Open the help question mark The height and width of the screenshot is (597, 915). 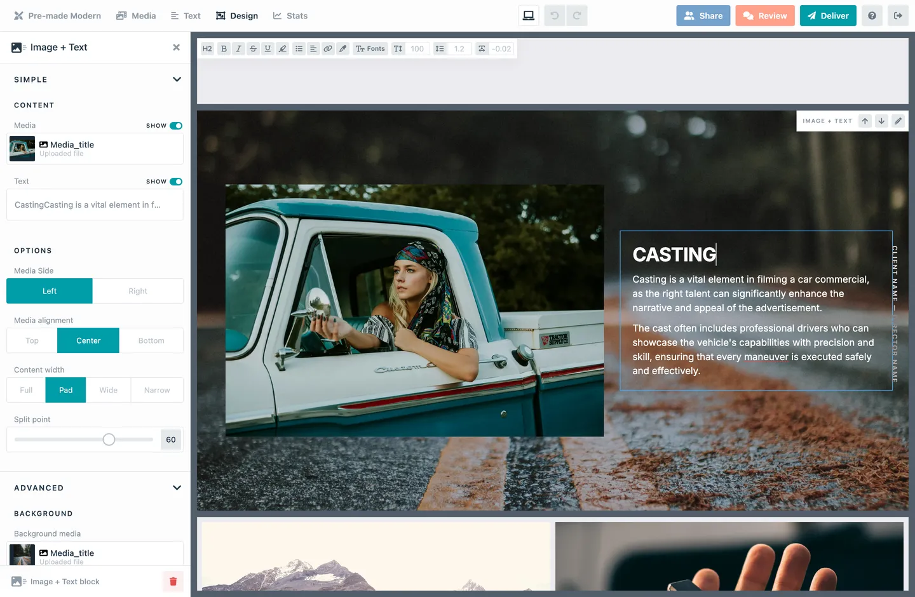pyautogui.click(x=872, y=16)
